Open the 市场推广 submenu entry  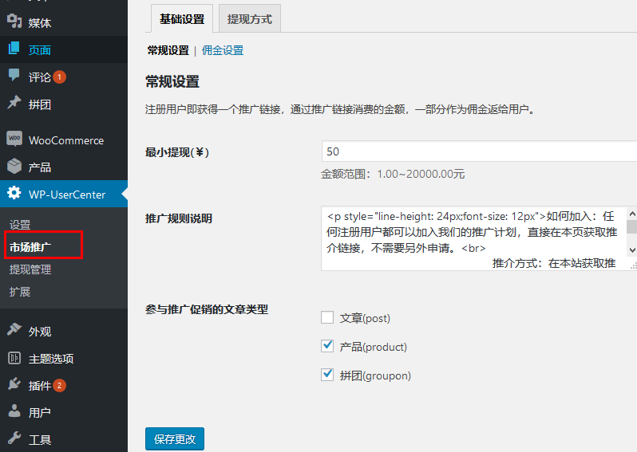[30, 246]
